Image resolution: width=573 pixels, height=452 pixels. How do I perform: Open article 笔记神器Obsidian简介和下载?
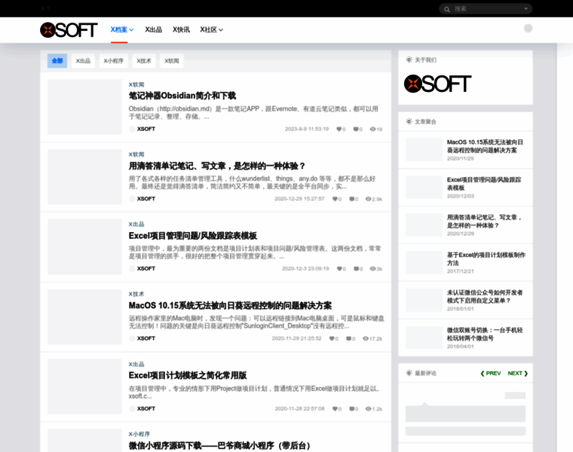coord(182,96)
